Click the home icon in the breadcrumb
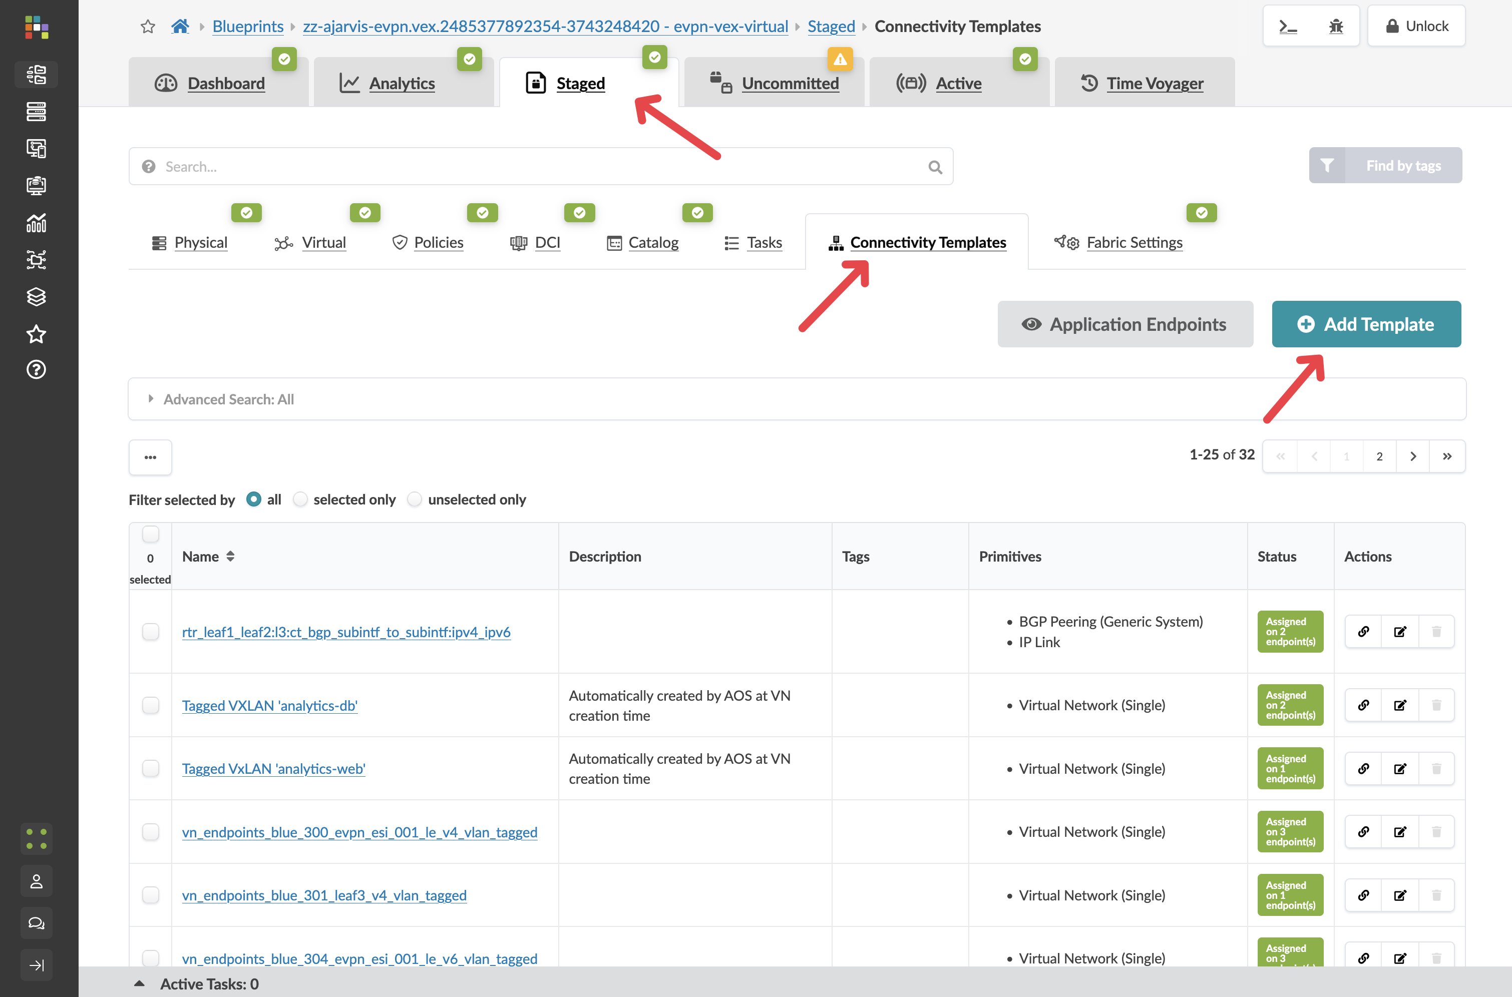 coord(180,26)
